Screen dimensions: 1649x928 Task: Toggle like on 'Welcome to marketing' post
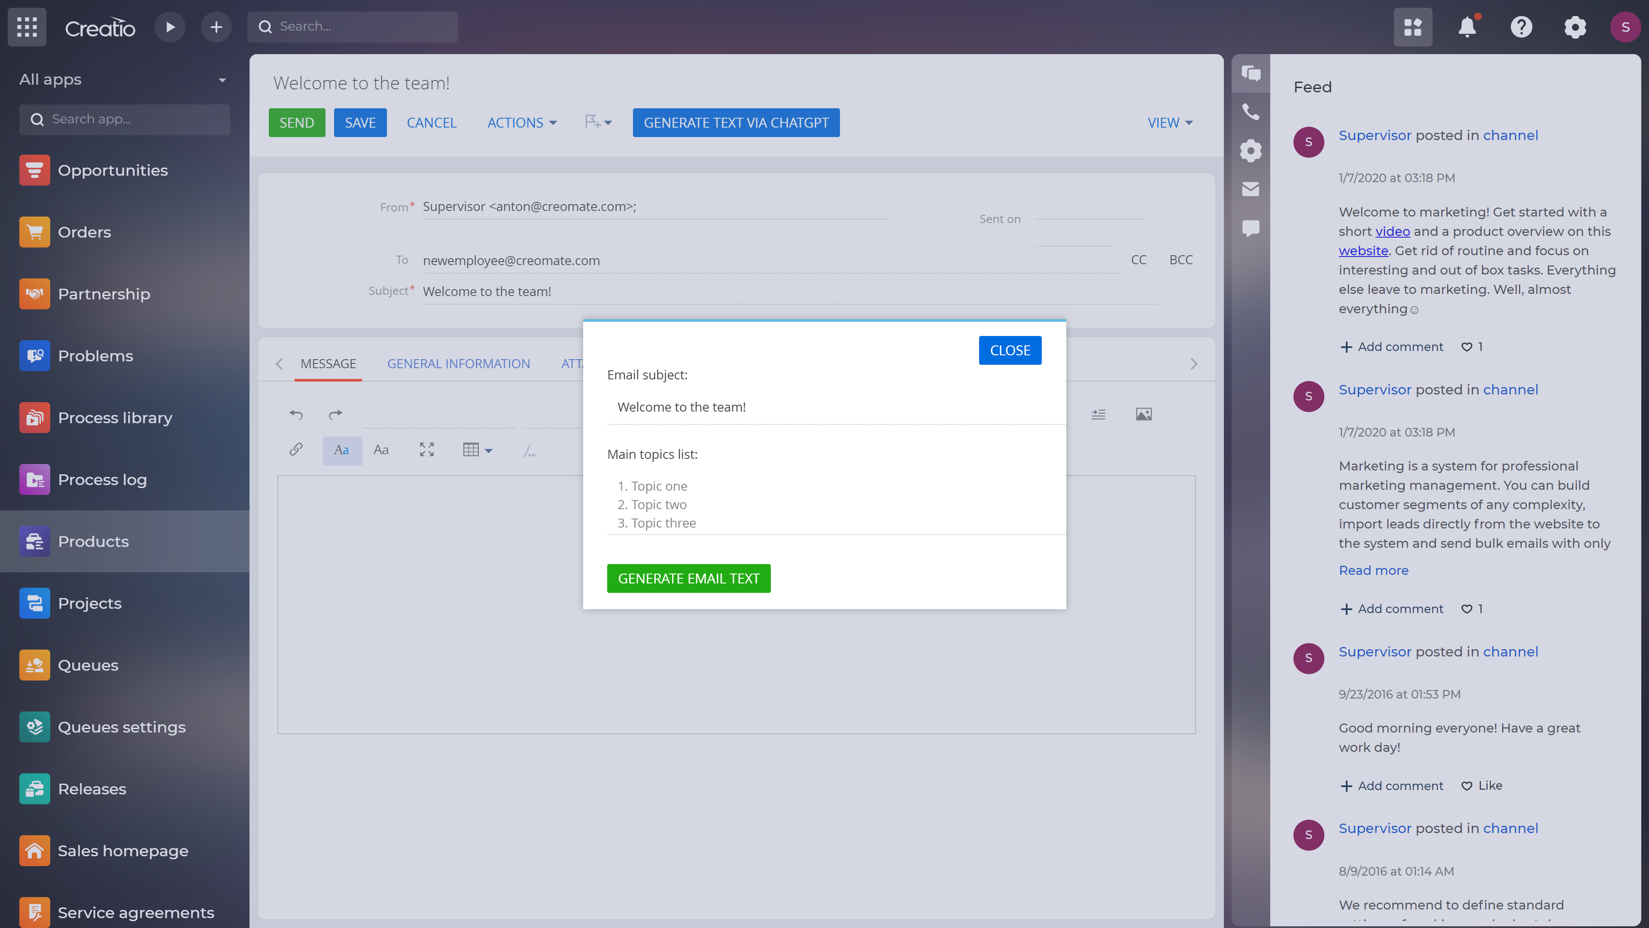point(1472,347)
